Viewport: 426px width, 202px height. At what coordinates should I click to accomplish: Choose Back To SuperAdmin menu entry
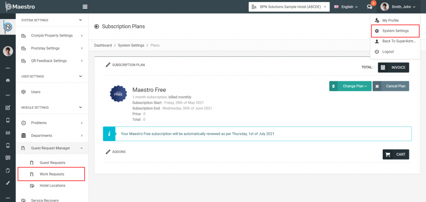point(395,41)
